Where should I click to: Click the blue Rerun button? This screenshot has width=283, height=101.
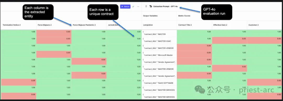pos(125,7)
